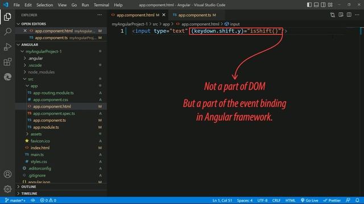
Task: Click the Open Changes icon in editor toolbar
Action: coord(332,15)
